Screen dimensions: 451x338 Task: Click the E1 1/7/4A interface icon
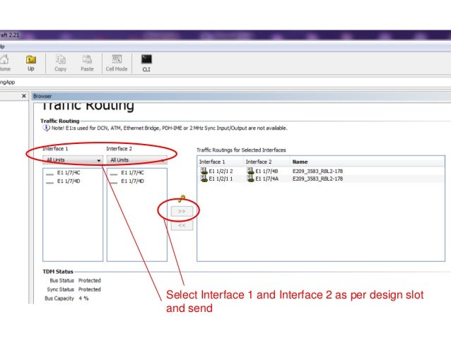pos(250,179)
